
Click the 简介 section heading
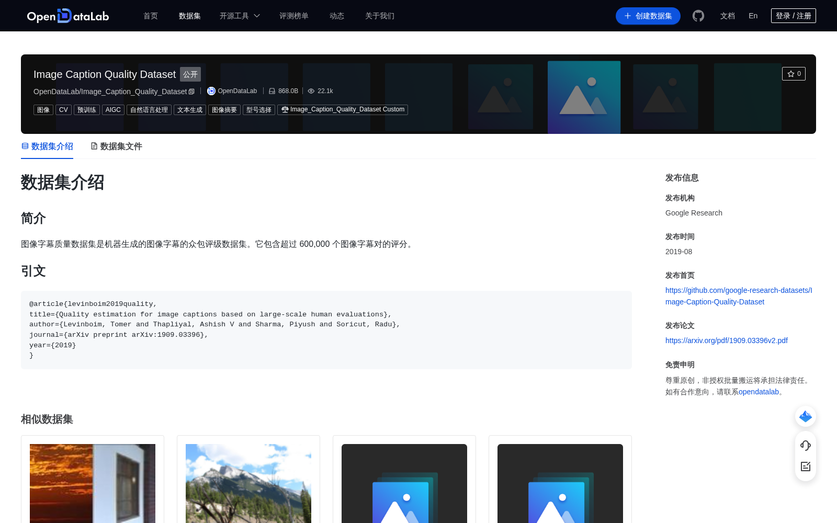pyautogui.click(x=33, y=218)
